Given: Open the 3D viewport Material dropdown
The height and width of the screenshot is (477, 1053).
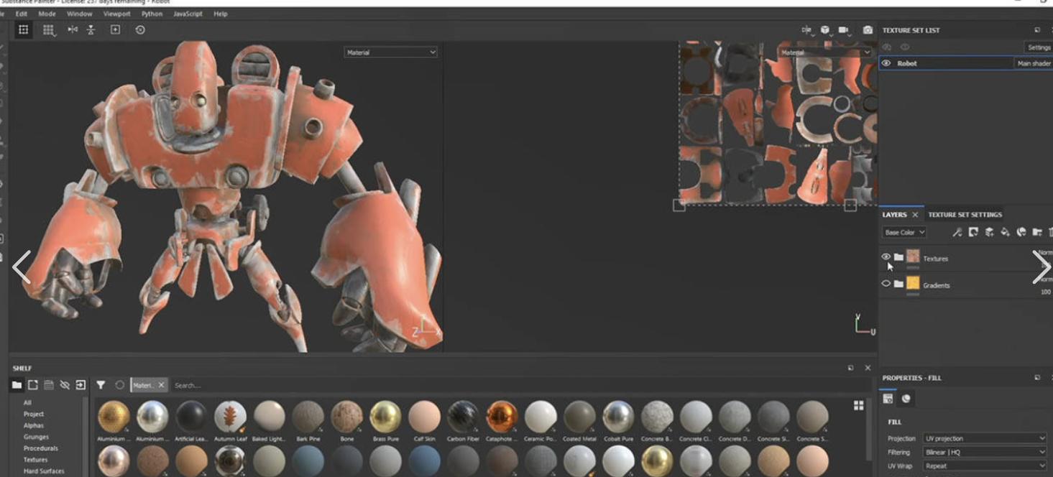Looking at the screenshot, I should (390, 52).
